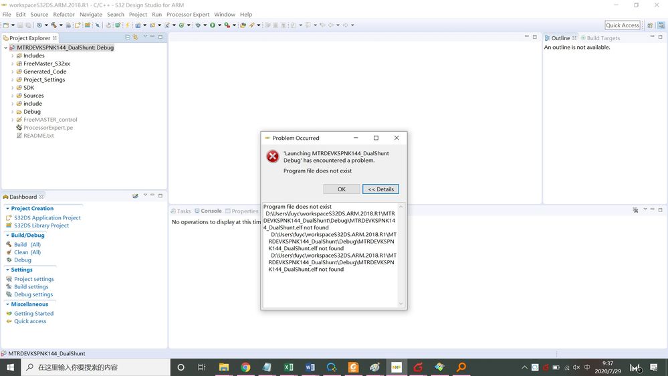Image resolution: width=668 pixels, height=376 pixels.
Task: Click Collapse All in Project Explorer
Action: (127, 37)
